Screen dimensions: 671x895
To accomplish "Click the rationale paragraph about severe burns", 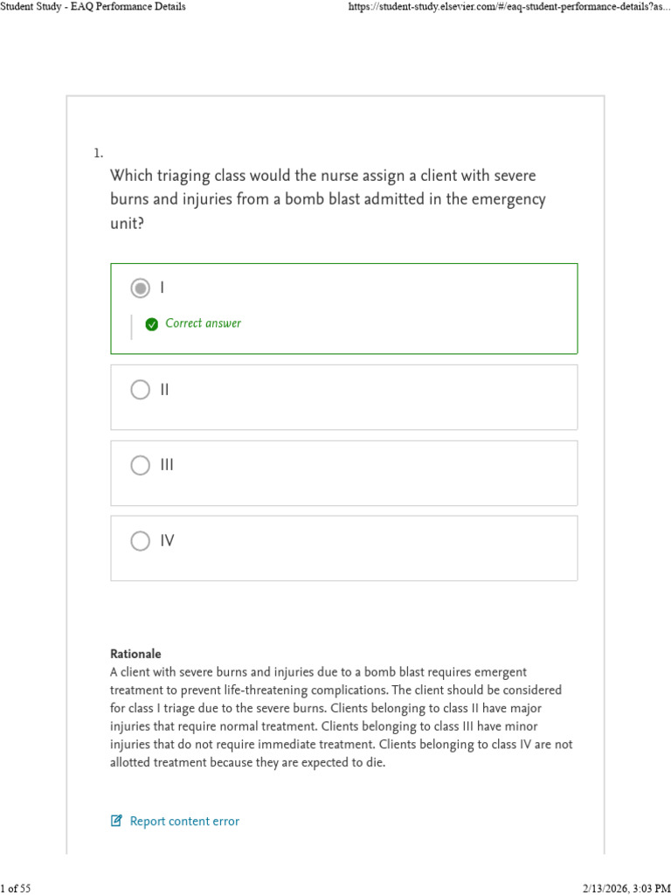I will 342,717.
